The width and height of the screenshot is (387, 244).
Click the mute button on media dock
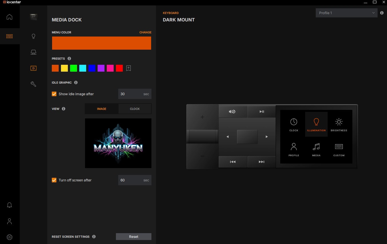coord(232,112)
